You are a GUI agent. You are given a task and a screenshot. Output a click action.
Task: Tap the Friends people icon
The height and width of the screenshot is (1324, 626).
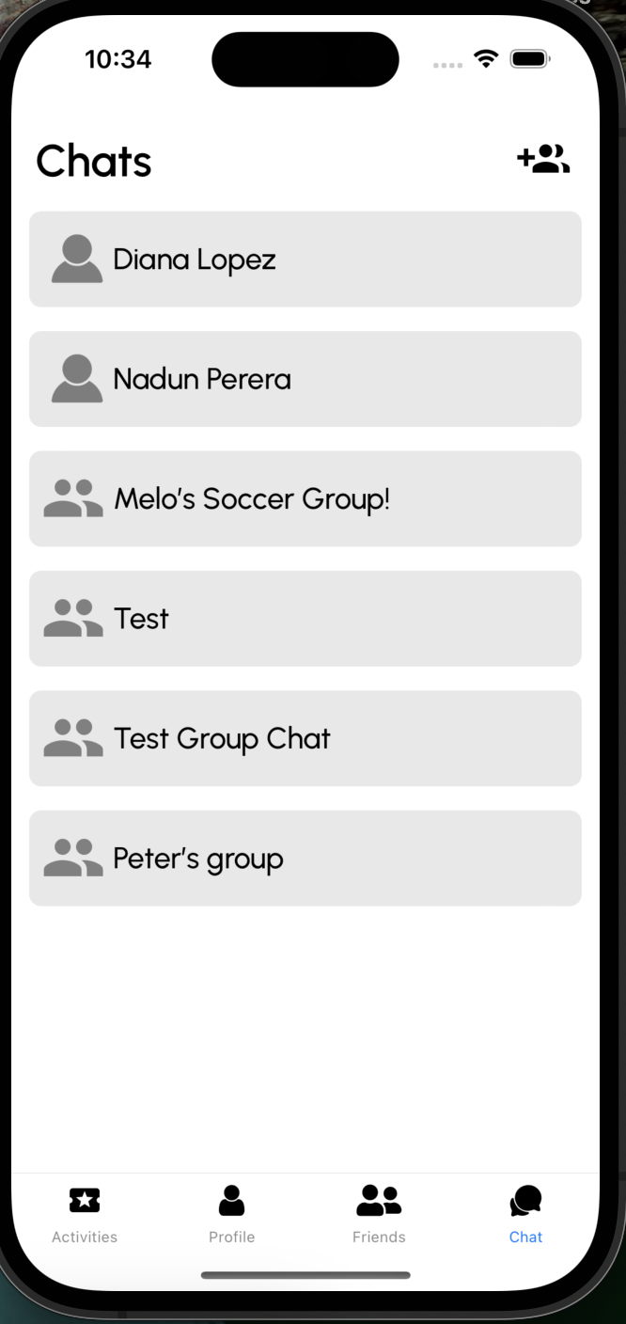pyautogui.click(x=379, y=1200)
